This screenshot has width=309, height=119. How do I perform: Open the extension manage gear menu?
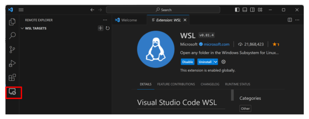tap(223, 62)
